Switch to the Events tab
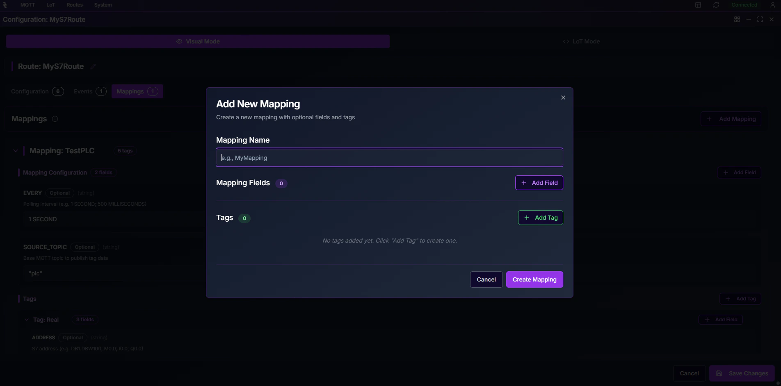The width and height of the screenshot is (781, 386). (89, 91)
